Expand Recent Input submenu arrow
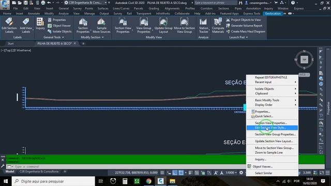Viewport: 331px width, 186px height. (x=295, y=82)
